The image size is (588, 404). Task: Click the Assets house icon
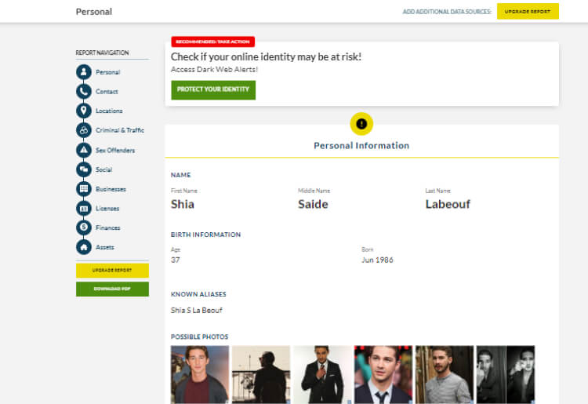pyautogui.click(x=84, y=247)
